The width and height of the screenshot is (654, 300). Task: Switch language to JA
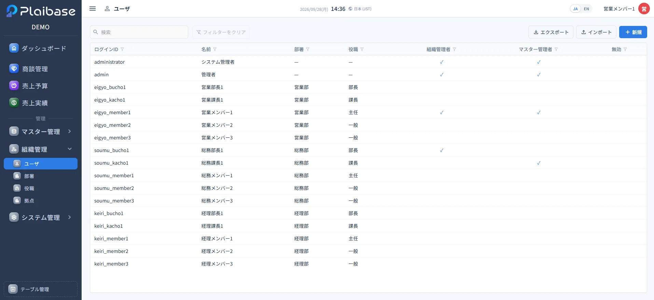click(575, 9)
